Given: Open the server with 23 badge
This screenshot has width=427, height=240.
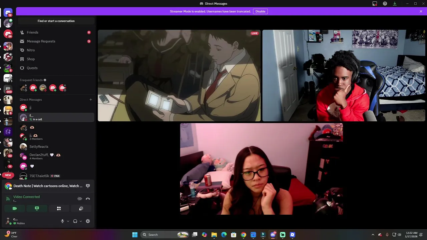Looking at the screenshot, I should coord(8,153).
